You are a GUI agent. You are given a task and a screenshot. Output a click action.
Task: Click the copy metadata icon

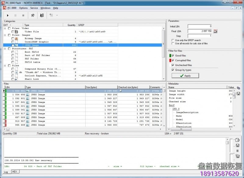tap(238, 88)
